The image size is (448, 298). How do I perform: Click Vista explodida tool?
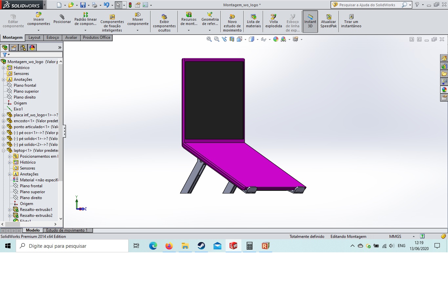coord(274,21)
